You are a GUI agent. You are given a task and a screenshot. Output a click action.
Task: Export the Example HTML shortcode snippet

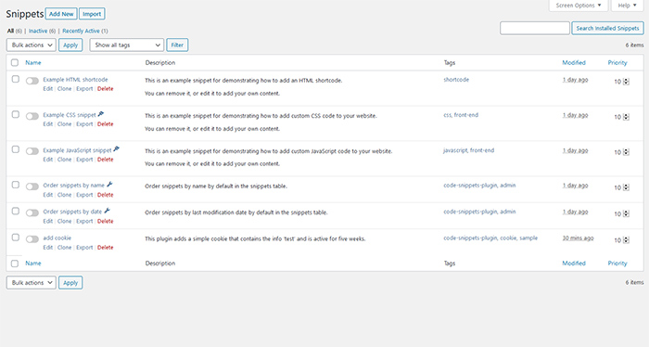coord(84,89)
